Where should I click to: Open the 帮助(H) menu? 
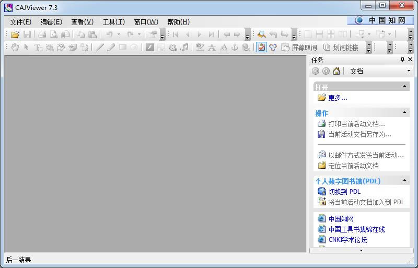[x=178, y=22]
